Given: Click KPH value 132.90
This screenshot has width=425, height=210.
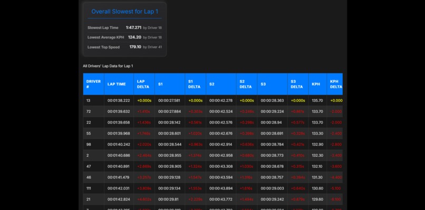Looking at the screenshot, I should point(317,145).
